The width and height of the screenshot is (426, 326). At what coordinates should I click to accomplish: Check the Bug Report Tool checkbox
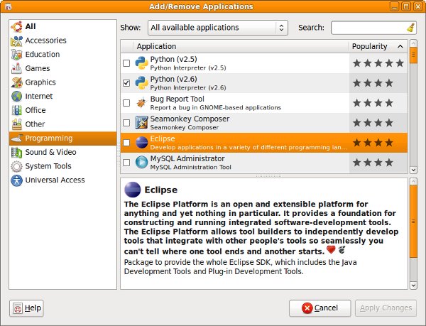[126, 103]
